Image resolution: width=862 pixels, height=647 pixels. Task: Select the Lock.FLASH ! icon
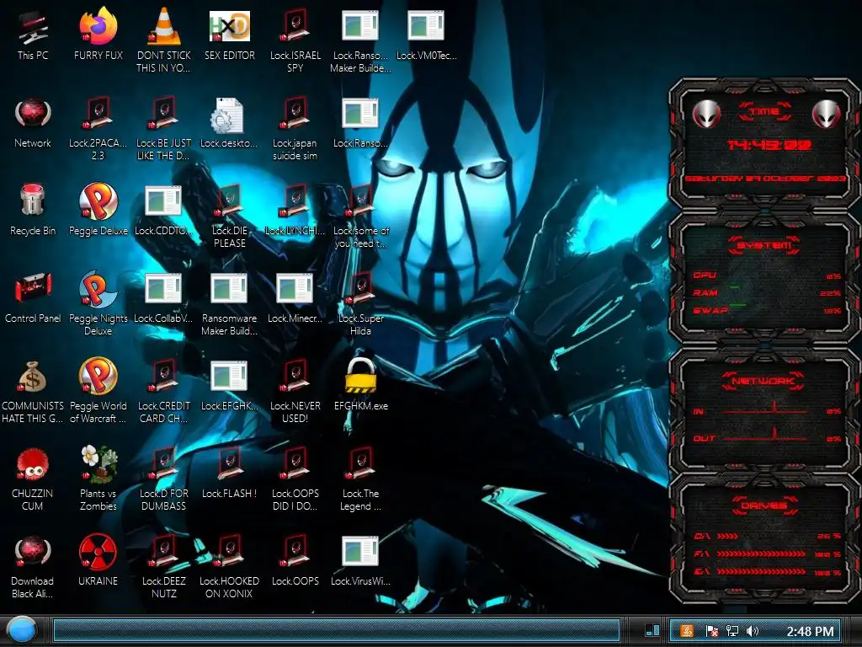pyautogui.click(x=229, y=463)
